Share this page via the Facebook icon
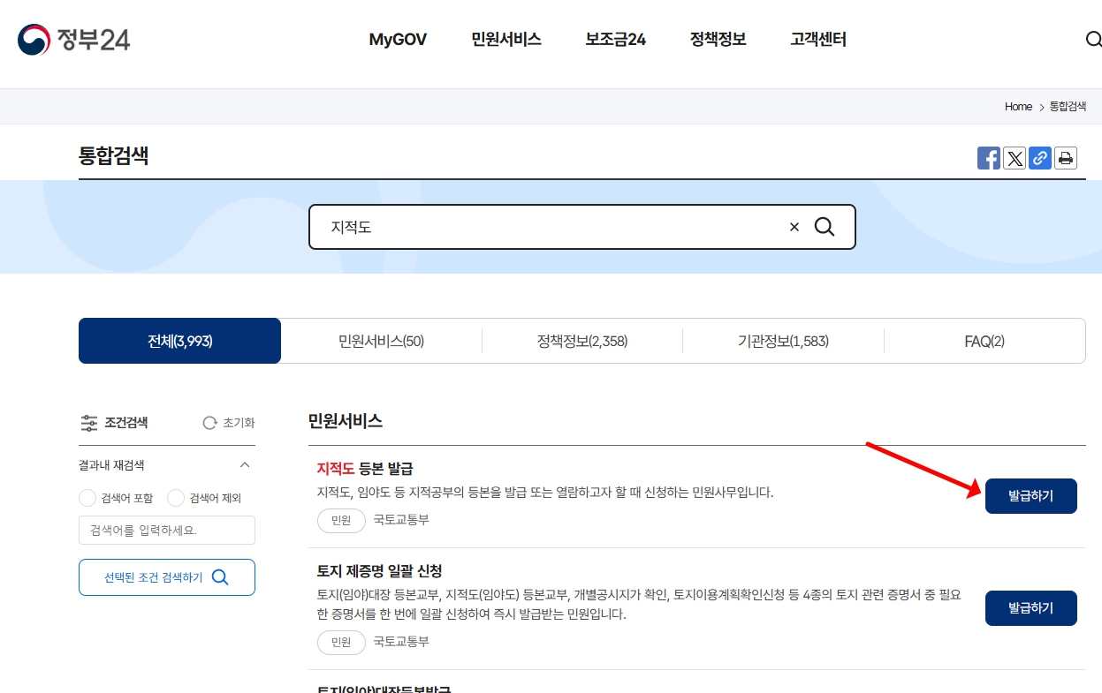 (988, 158)
